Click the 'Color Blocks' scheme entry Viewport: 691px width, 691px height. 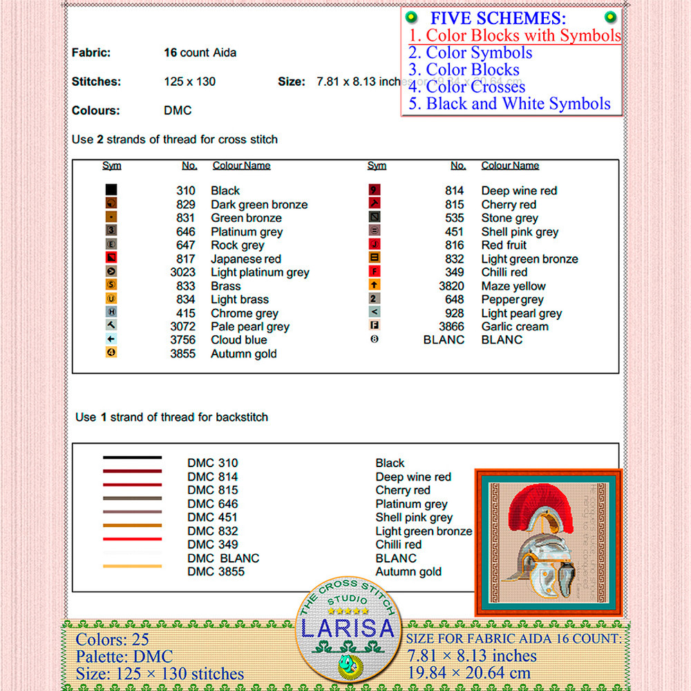(x=464, y=70)
